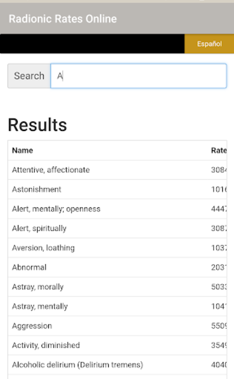This screenshot has width=234, height=379.
Task: Choose Alert, mentally; openness entry
Action: pos(117,209)
